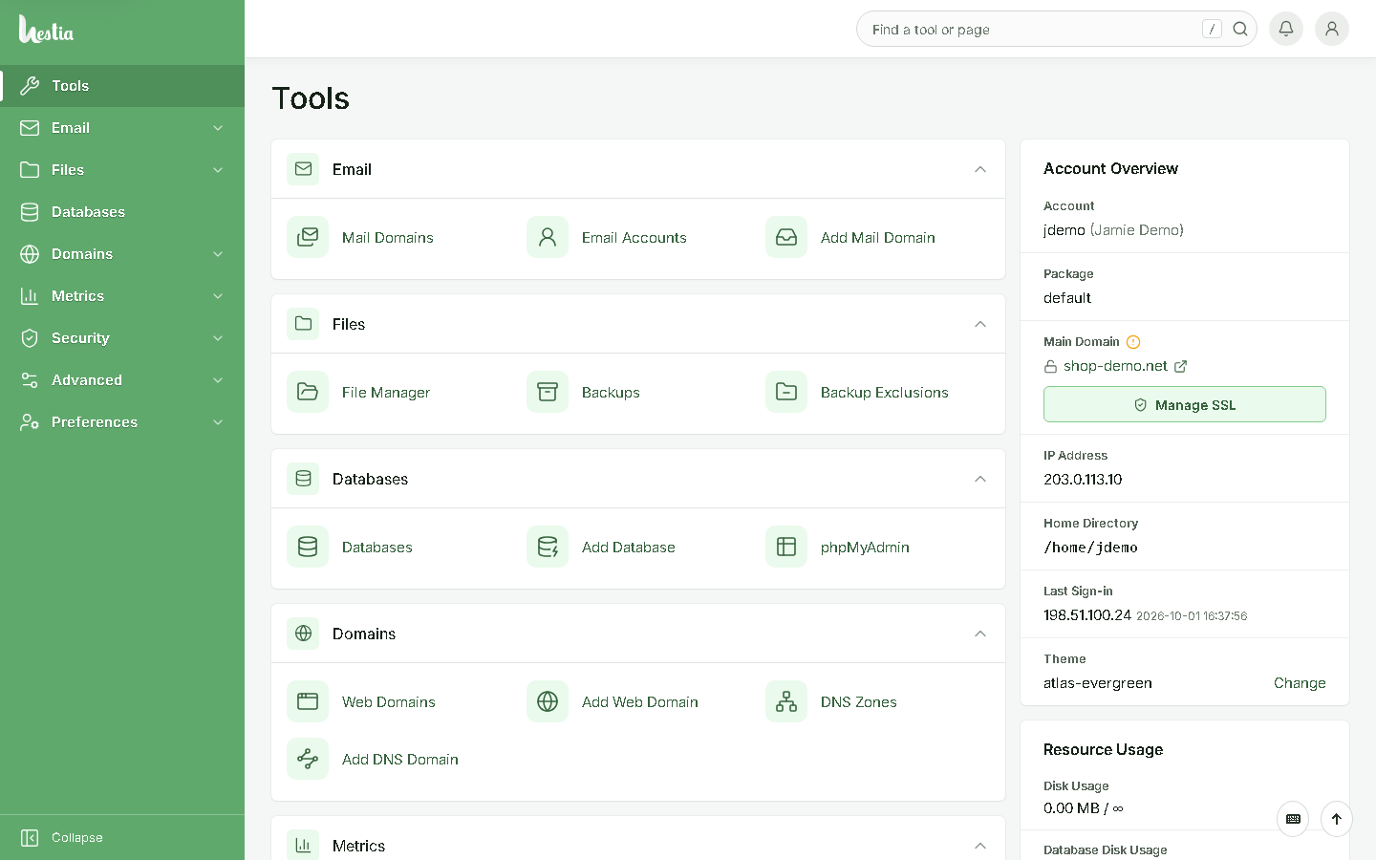The width and height of the screenshot is (1376, 860).
Task: Click the Add DNS Domain icon
Action: pyautogui.click(x=308, y=759)
